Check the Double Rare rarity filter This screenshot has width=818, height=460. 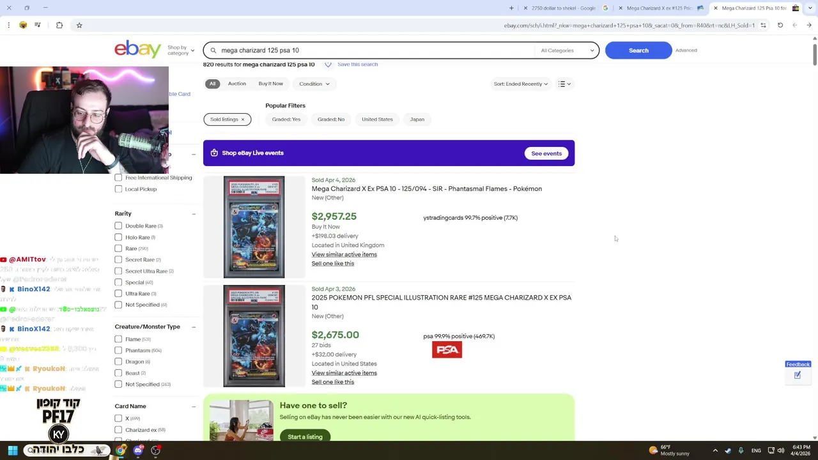(x=118, y=226)
